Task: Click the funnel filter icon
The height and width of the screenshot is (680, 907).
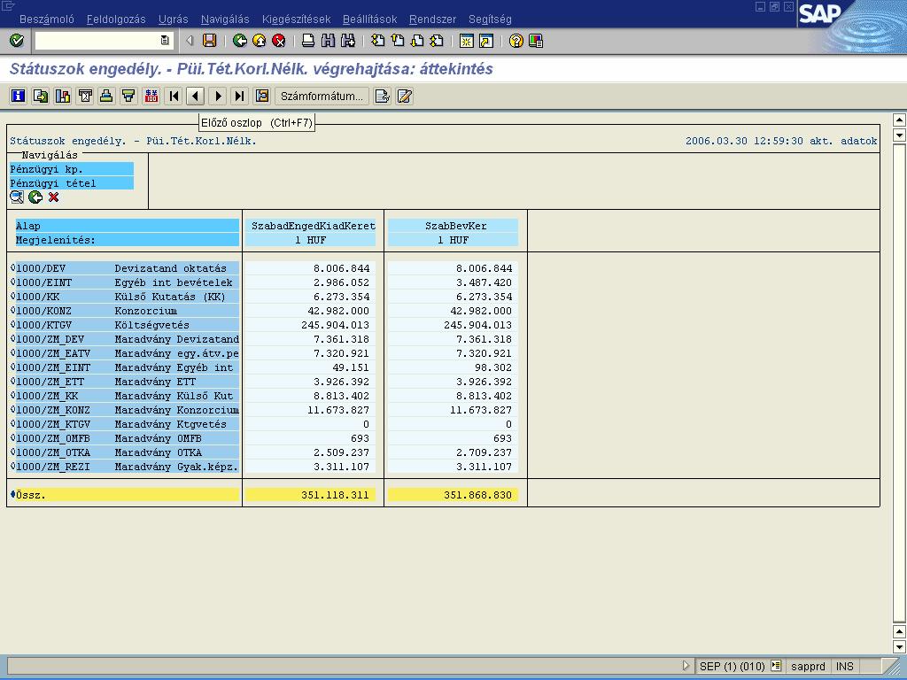Action: pyautogui.click(x=129, y=96)
